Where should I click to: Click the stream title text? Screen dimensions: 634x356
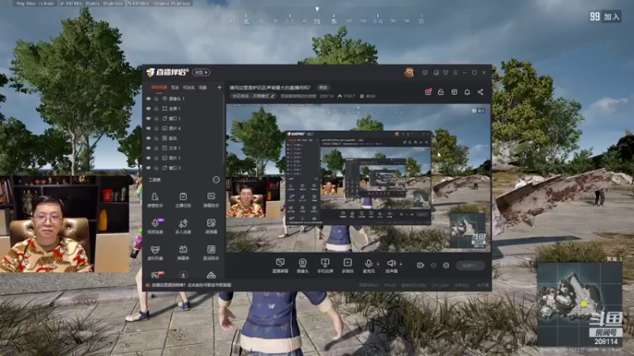coord(270,87)
